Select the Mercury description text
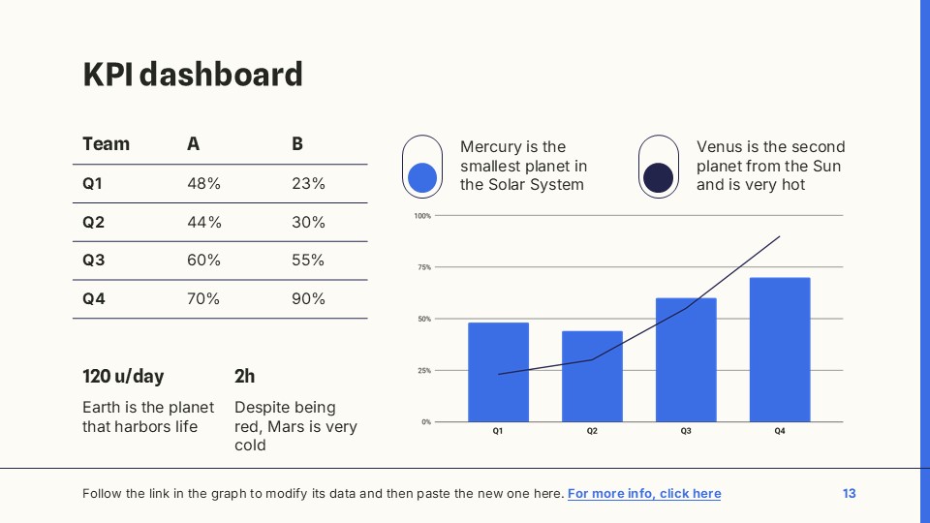Viewport: 930px width, 523px height. pyautogui.click(x=523, y=166)
